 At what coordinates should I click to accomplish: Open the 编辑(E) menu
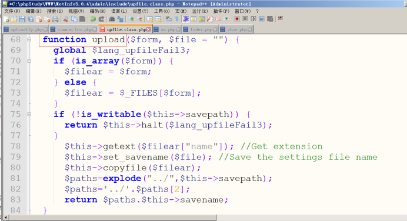pos(34,11)
